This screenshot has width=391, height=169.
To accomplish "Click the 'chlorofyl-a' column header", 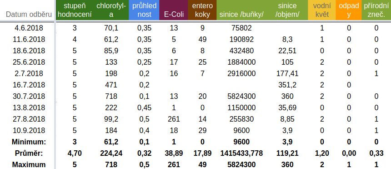I will pyautogui.click(x=111, y=10).
